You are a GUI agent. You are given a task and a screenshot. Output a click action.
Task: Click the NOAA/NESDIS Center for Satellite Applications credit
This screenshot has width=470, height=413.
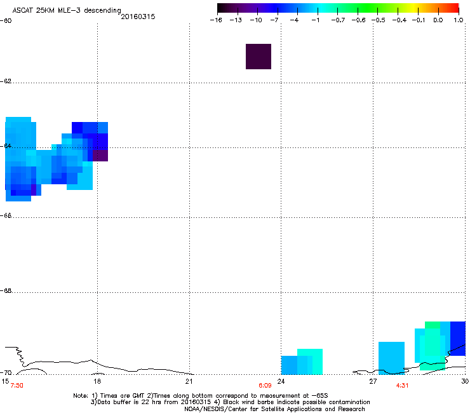coord(274,409)
